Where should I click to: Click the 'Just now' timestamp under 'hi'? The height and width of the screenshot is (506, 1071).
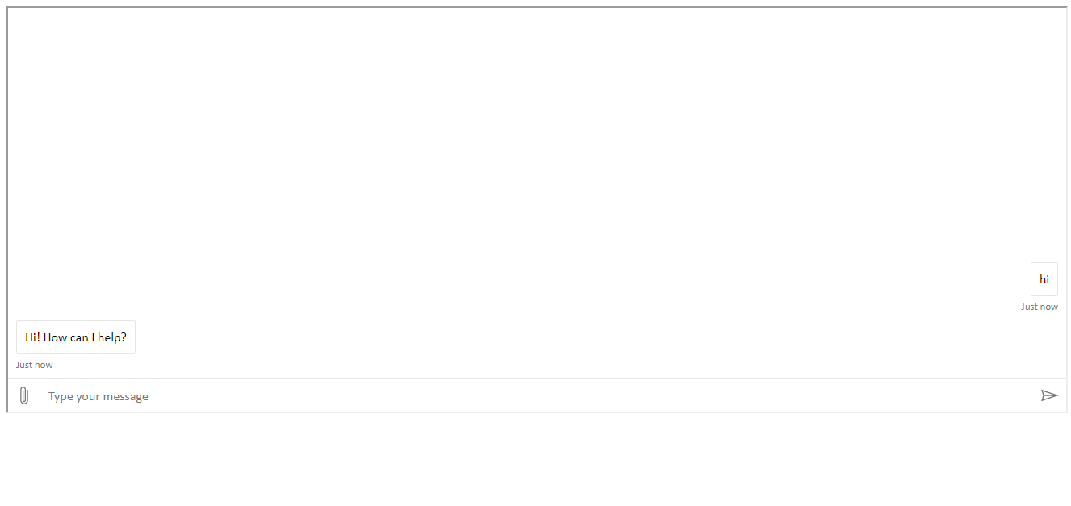1039,307
